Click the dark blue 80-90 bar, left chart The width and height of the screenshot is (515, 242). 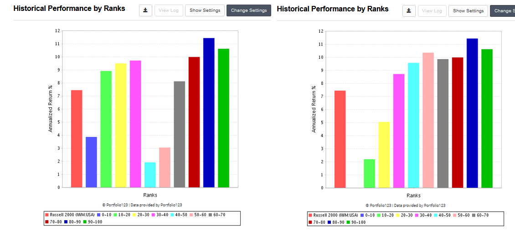click(x=209, y=113)
